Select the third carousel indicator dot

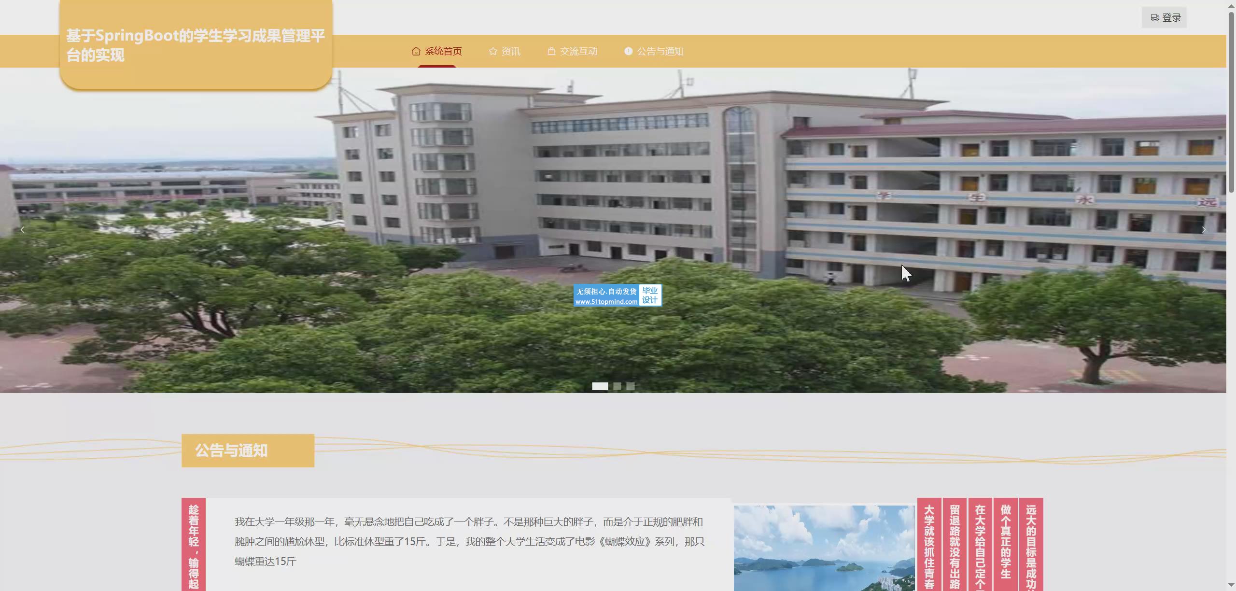(x=631, y=386)
